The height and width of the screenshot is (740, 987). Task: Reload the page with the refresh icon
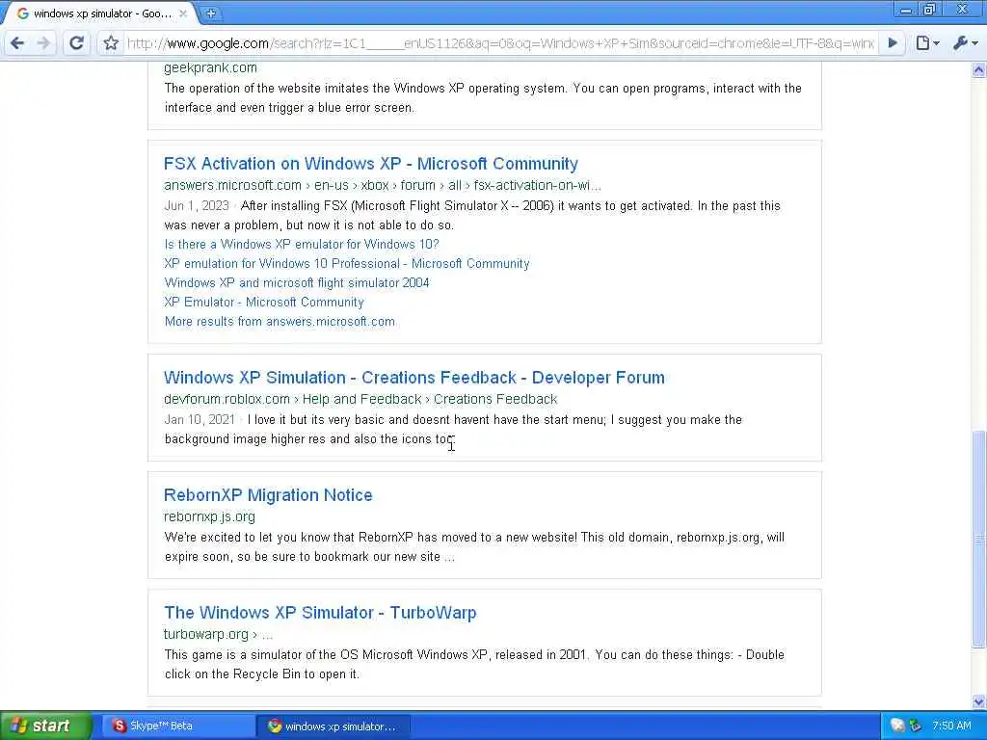point(77,42)
